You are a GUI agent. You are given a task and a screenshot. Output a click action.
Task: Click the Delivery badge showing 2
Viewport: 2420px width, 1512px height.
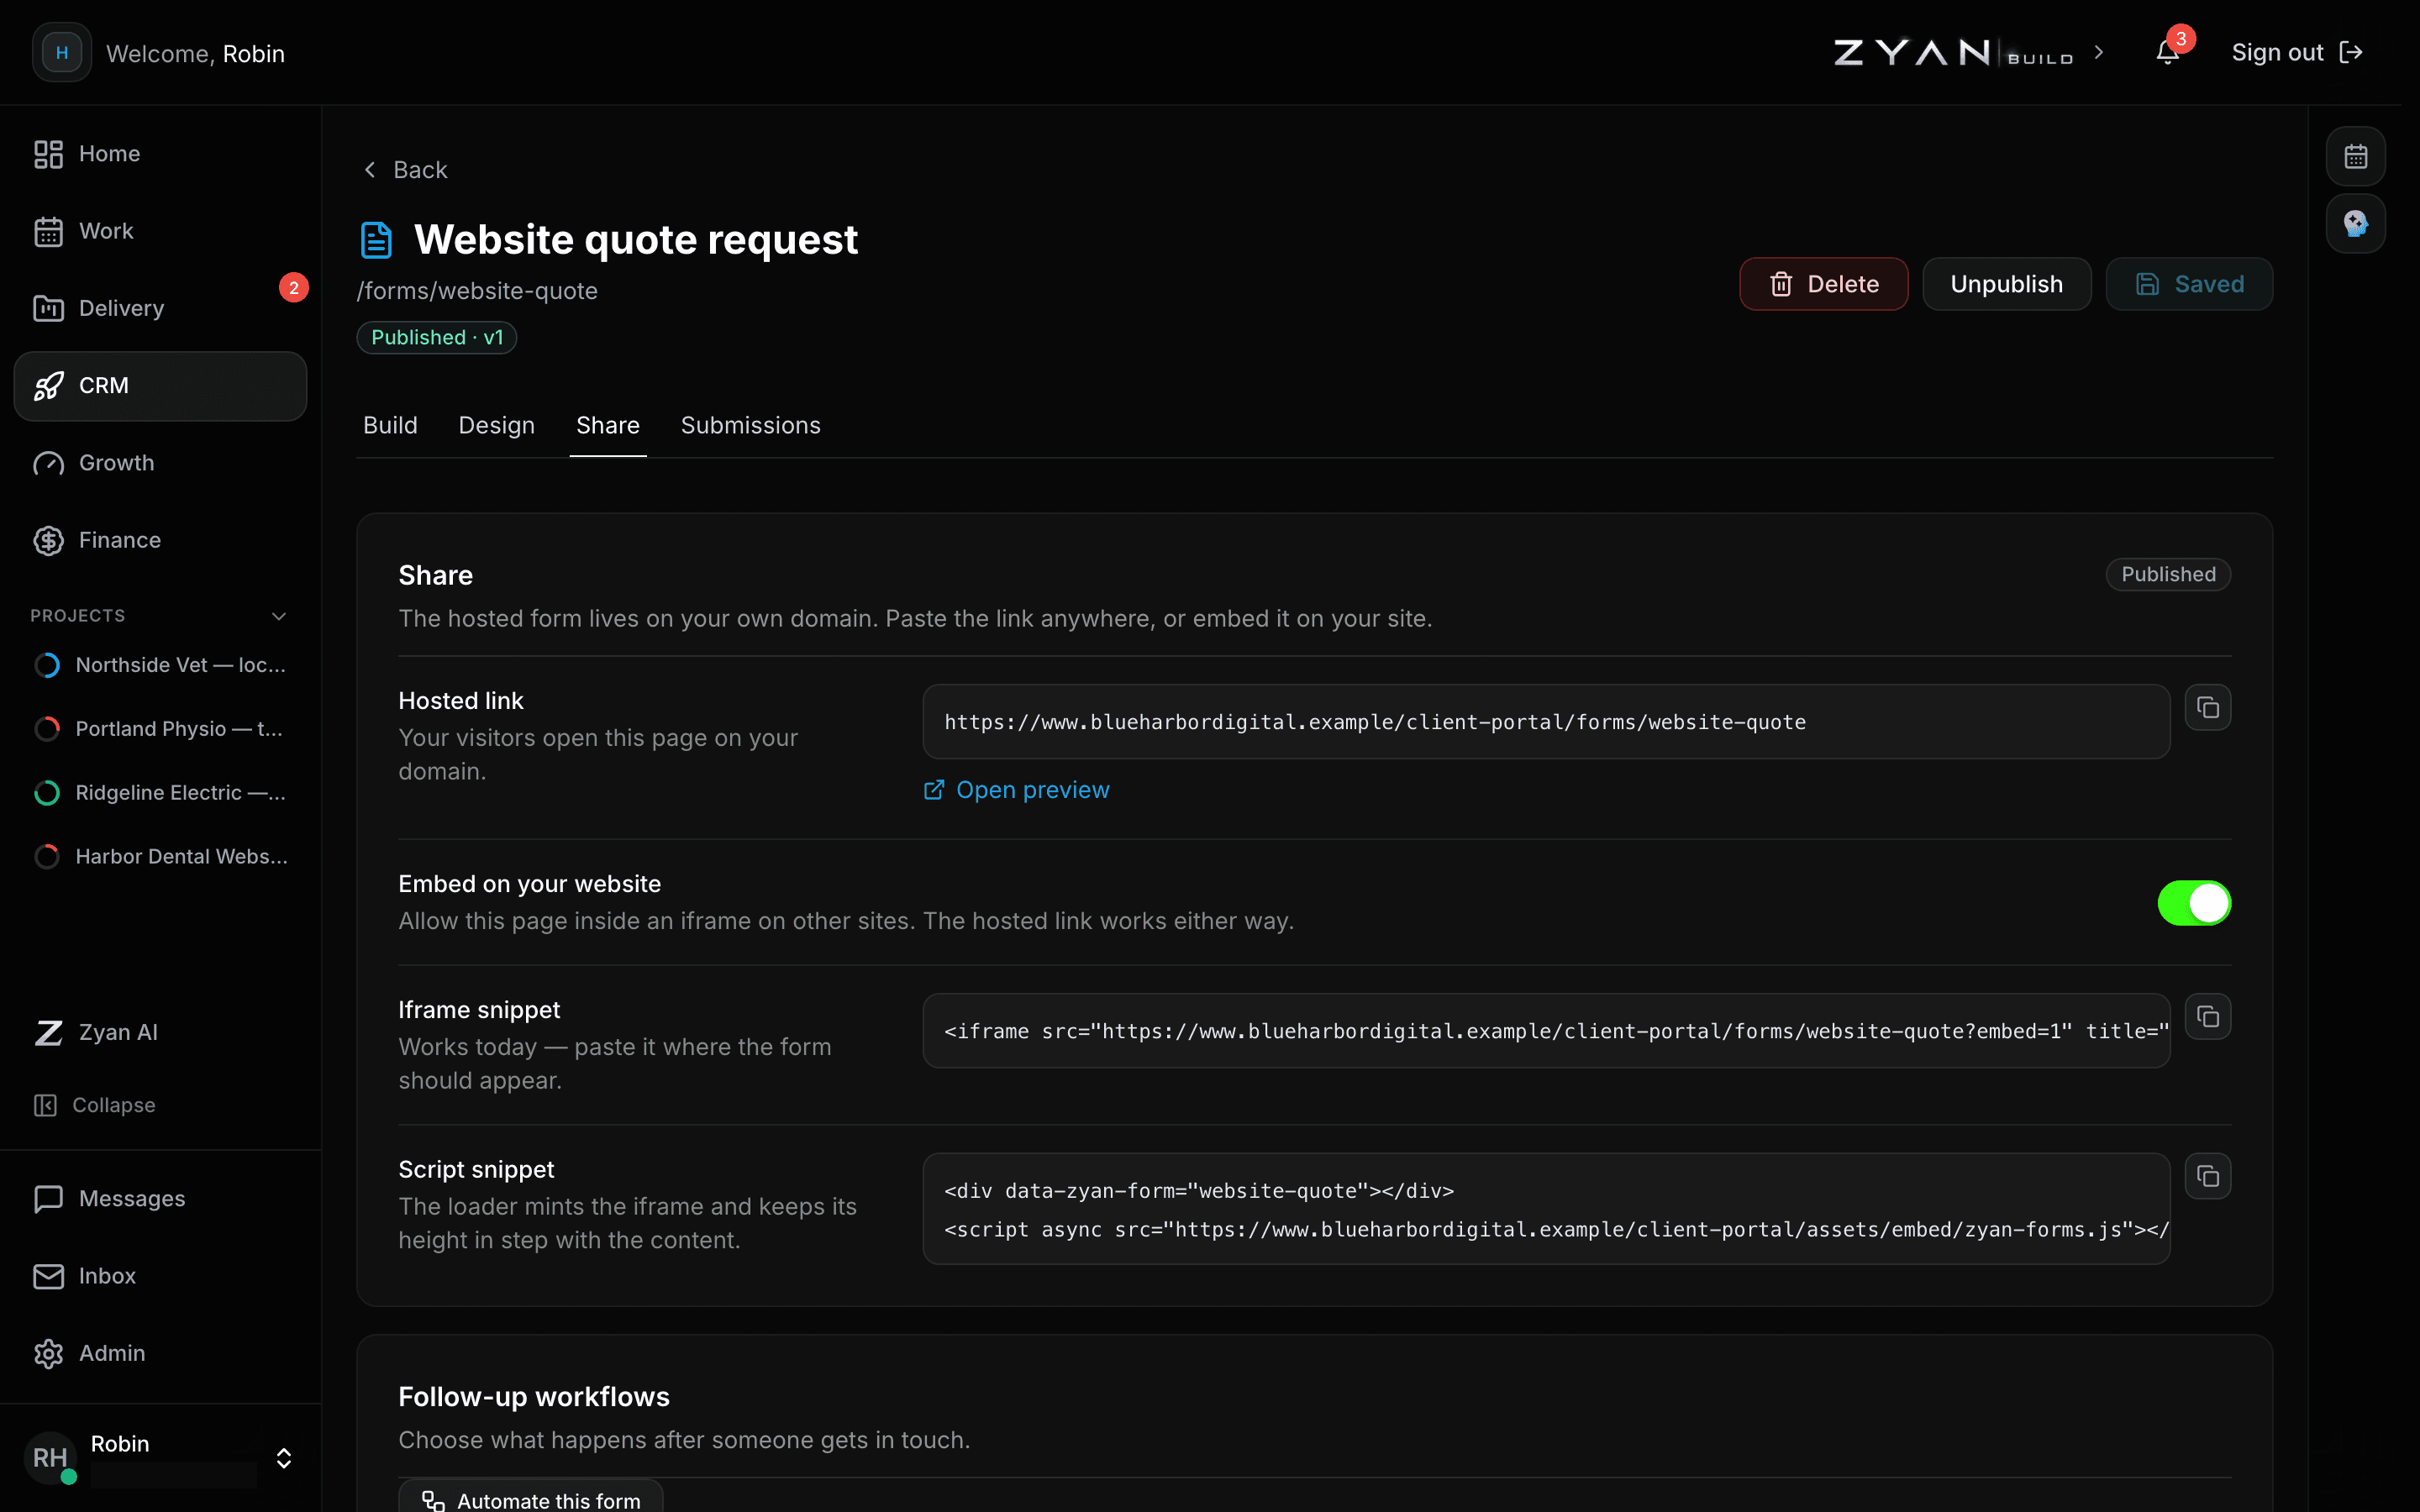(x=293, y=288)
